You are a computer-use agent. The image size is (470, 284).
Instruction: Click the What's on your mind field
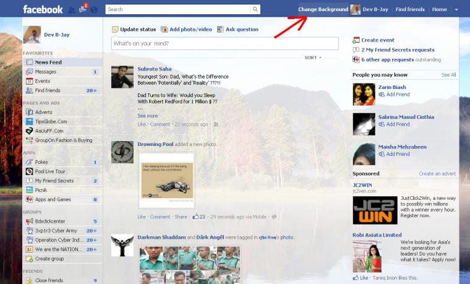point(225,43)
